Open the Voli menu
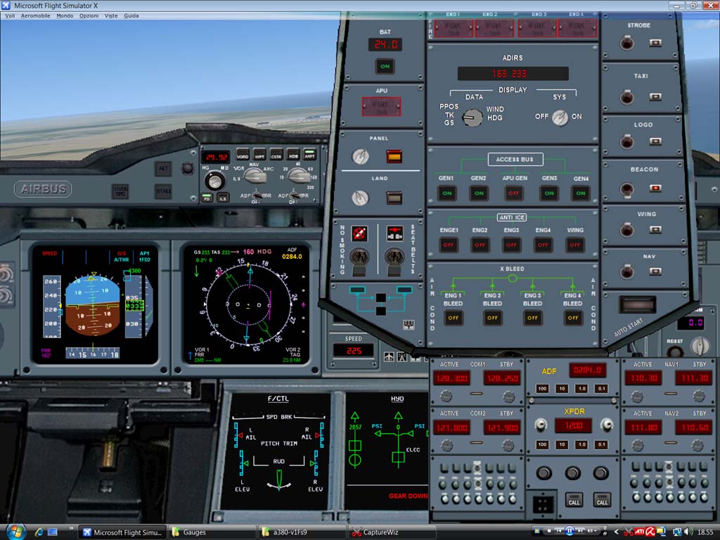 pyautogui.click(x=10, y=15)
